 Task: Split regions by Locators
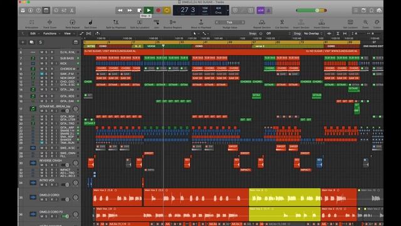pos(140,24)
